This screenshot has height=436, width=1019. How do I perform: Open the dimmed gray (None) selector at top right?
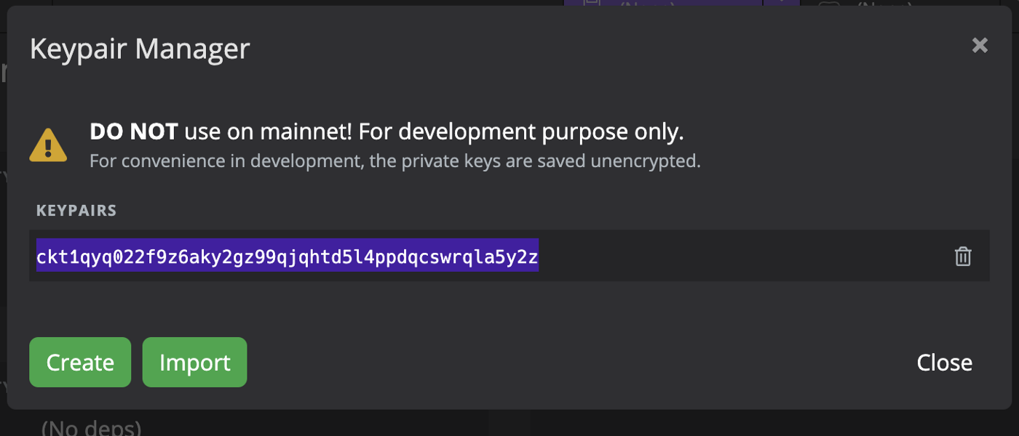click(x=866, y=3)
